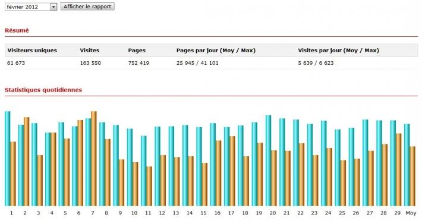Image resolution: width=422 pixels, height=221 pixels.
Task: Click the Afficher le rapport button
Action: point(87,7)
